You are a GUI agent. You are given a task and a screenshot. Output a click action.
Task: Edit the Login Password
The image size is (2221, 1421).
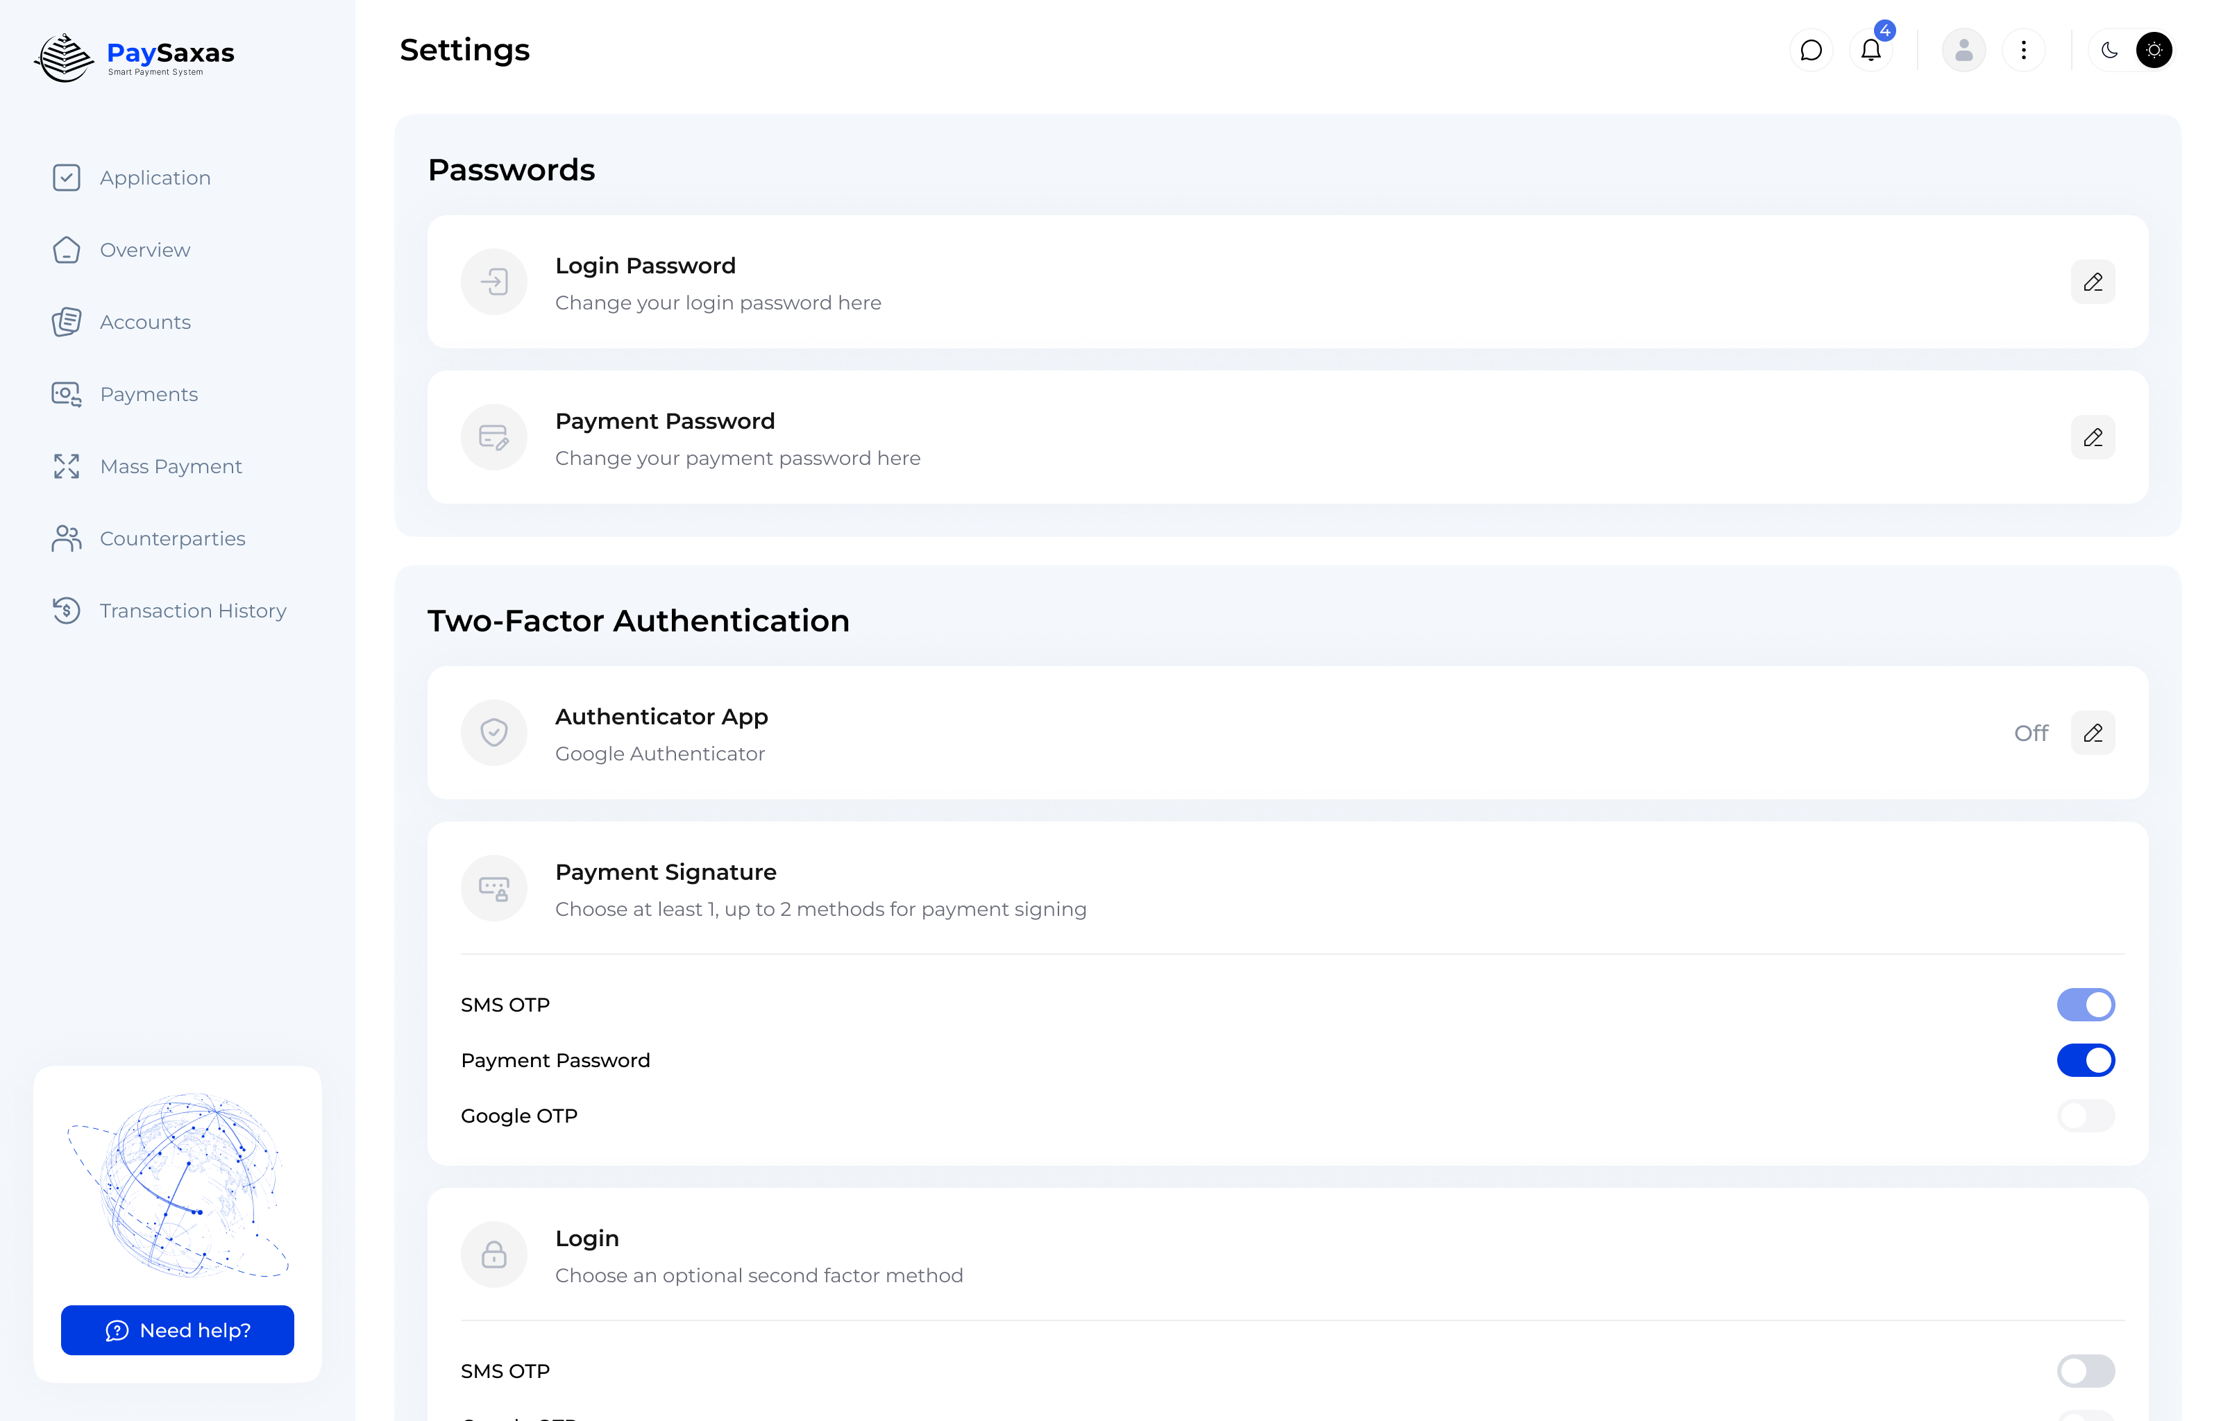[x=2092, y=282]
